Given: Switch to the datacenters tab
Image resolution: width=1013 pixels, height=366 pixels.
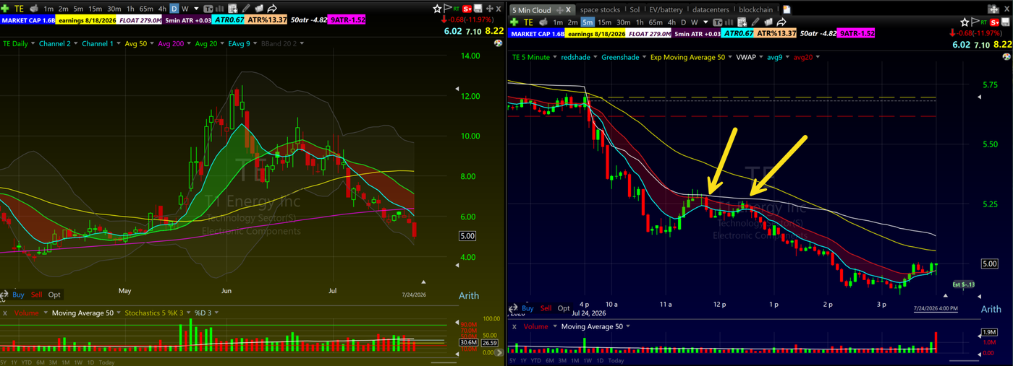Looking at the screenshot, I should 711,9.
